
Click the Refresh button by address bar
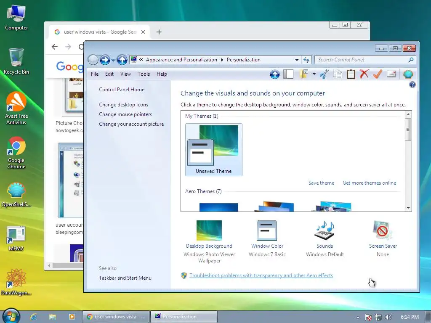tap(306, 60)
